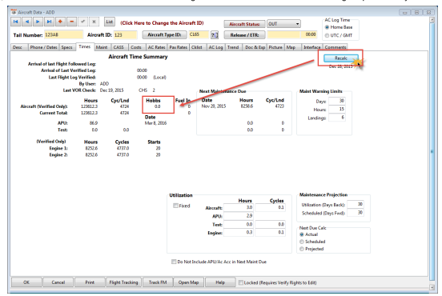442x296 pixels.
Task: Click the Scheduled (Days Fwd) field
Action: [x=356, y=213]
